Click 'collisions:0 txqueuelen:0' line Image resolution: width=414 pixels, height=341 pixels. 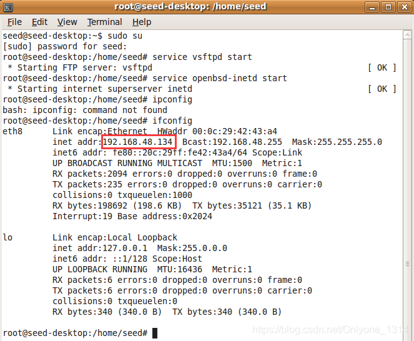(x=115, y=301)
